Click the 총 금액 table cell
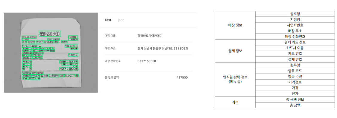The height and width of the screenshot is (118, 337). coord(295,105)
